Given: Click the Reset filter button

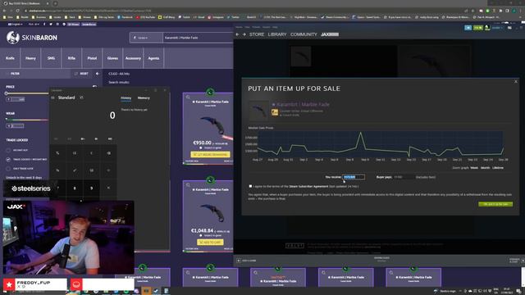Looking at the screenshot, I should (82, 74).
